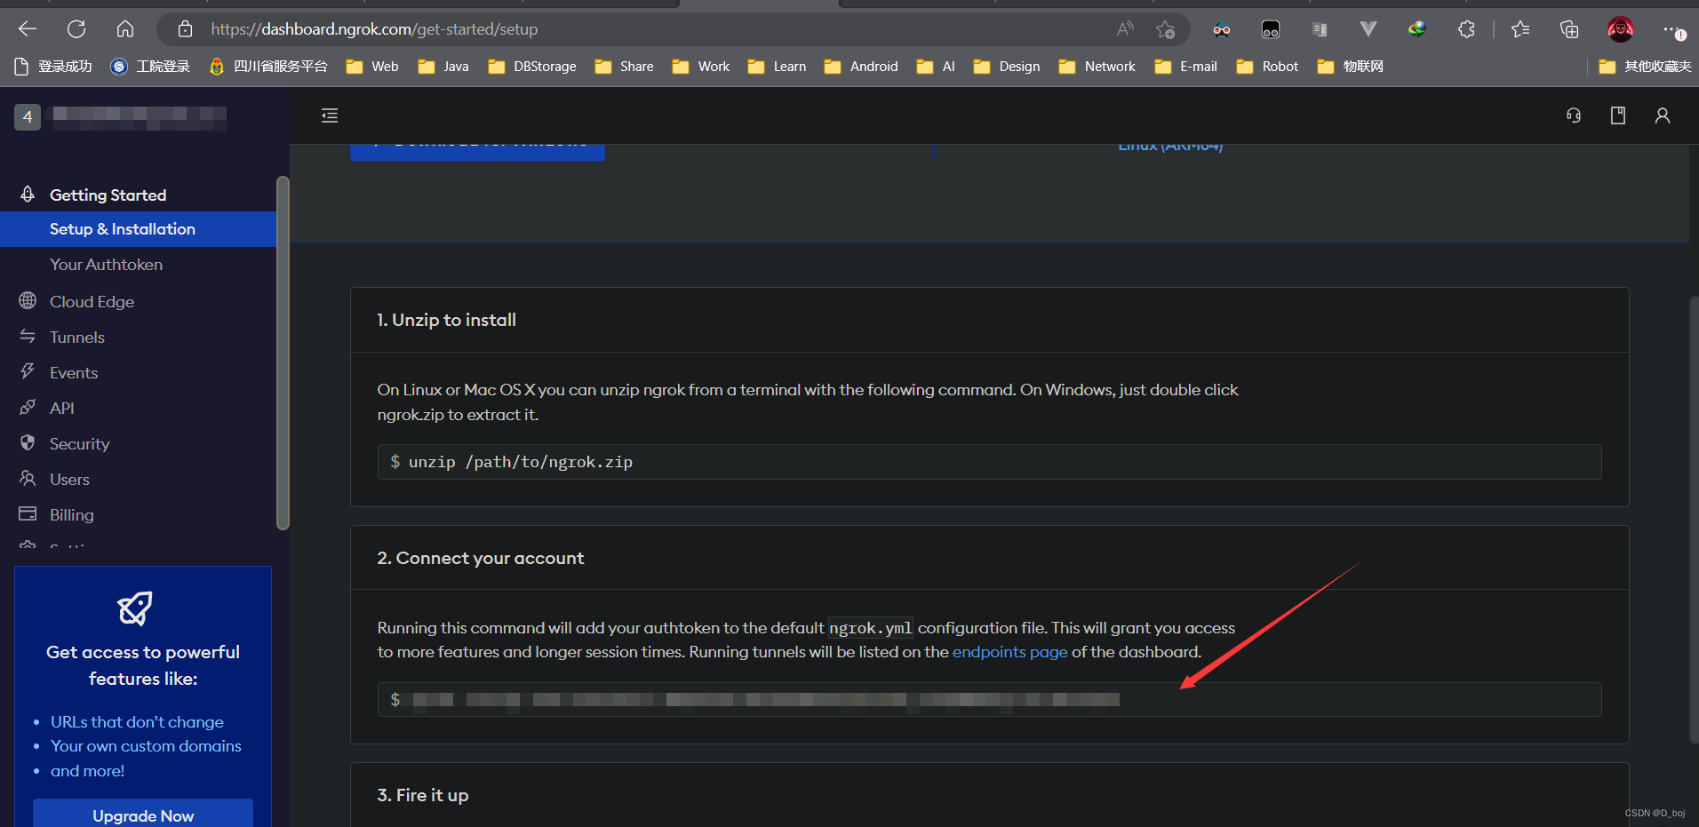This screenshot has width=1699, height=827.
Task: Open the Design bookmarks folder
Action: (1007, 67)
